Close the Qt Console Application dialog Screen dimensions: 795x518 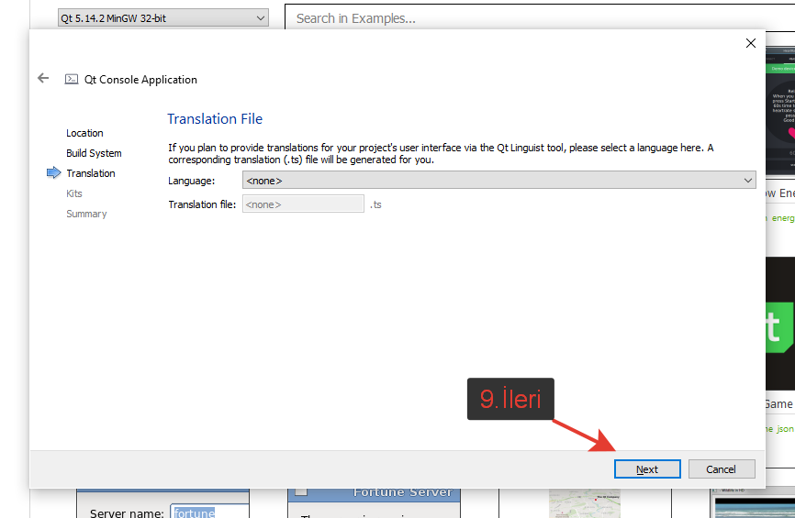coord(750,43)
